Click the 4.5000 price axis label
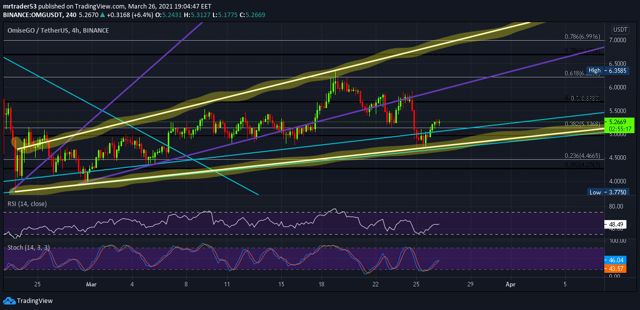The image size is (640, 310). click(618, 158)
